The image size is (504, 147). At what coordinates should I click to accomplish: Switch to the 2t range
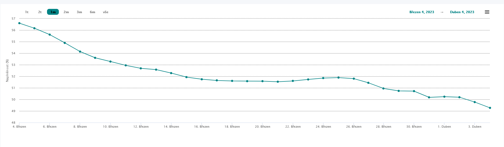pyautogui.click(x=40, y=12)
